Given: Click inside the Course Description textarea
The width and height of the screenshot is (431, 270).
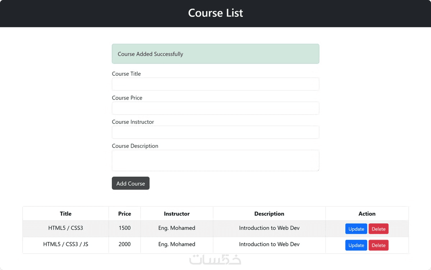Looking at the screenshot, I should point(215,160).
